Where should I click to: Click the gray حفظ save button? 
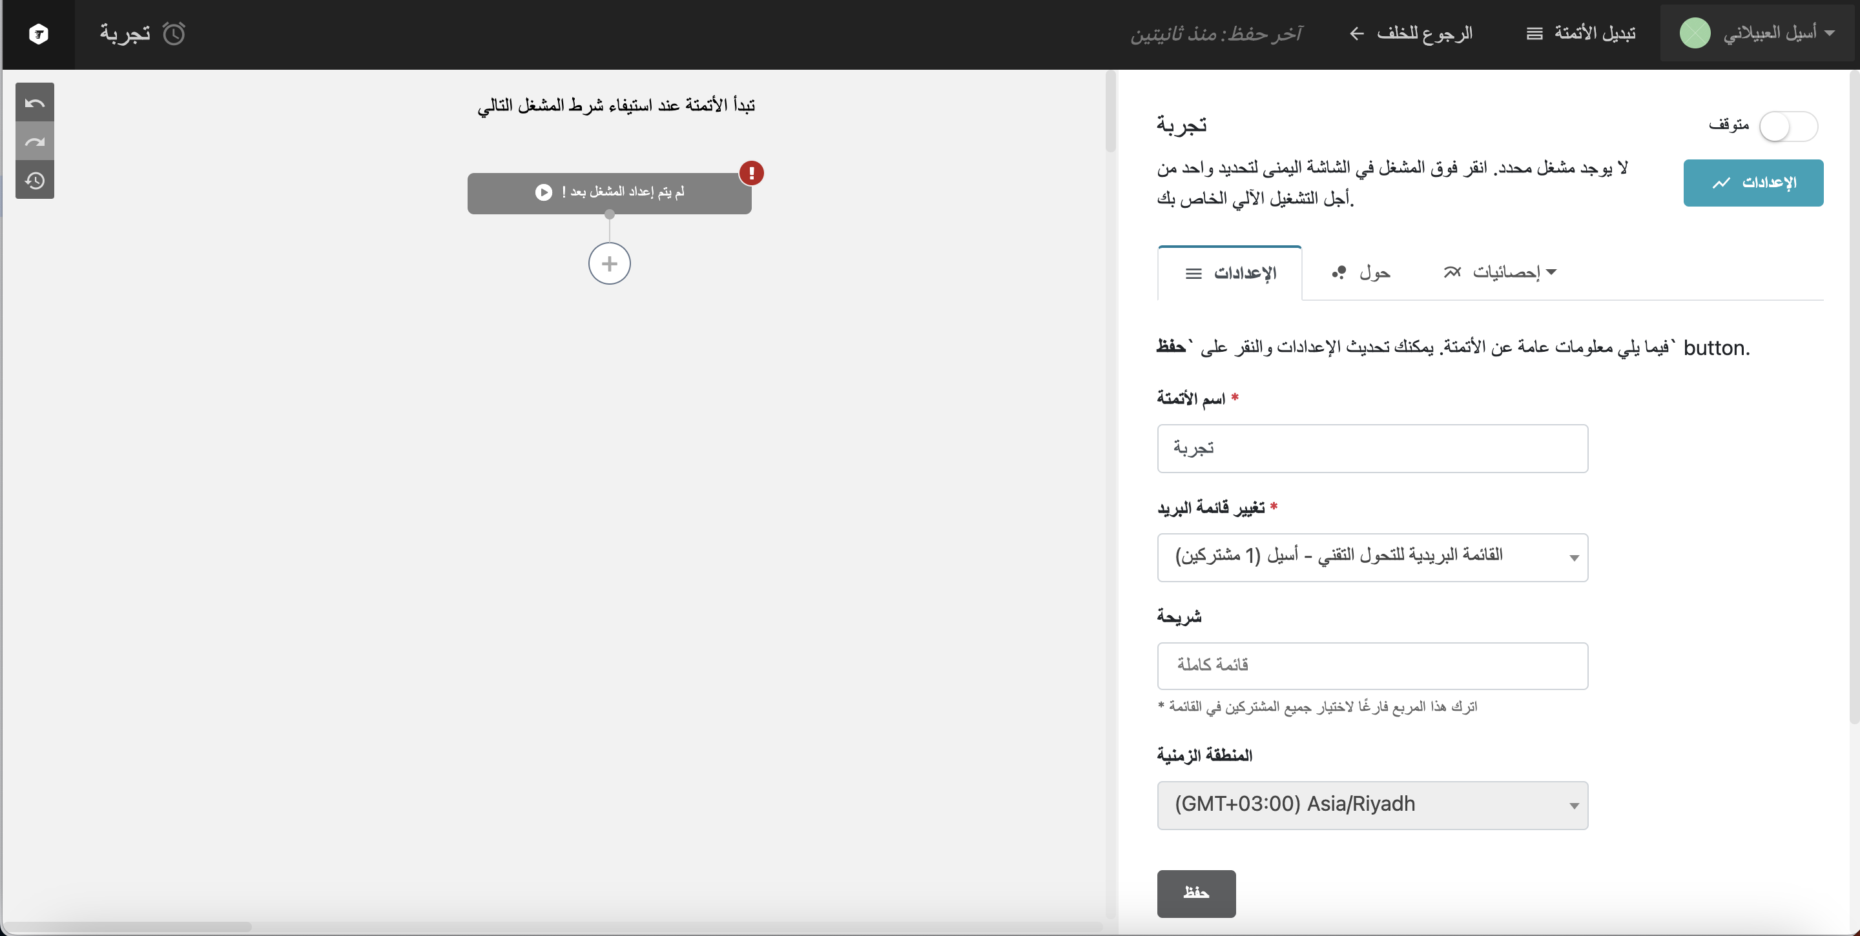click(x=1195, y=893)
